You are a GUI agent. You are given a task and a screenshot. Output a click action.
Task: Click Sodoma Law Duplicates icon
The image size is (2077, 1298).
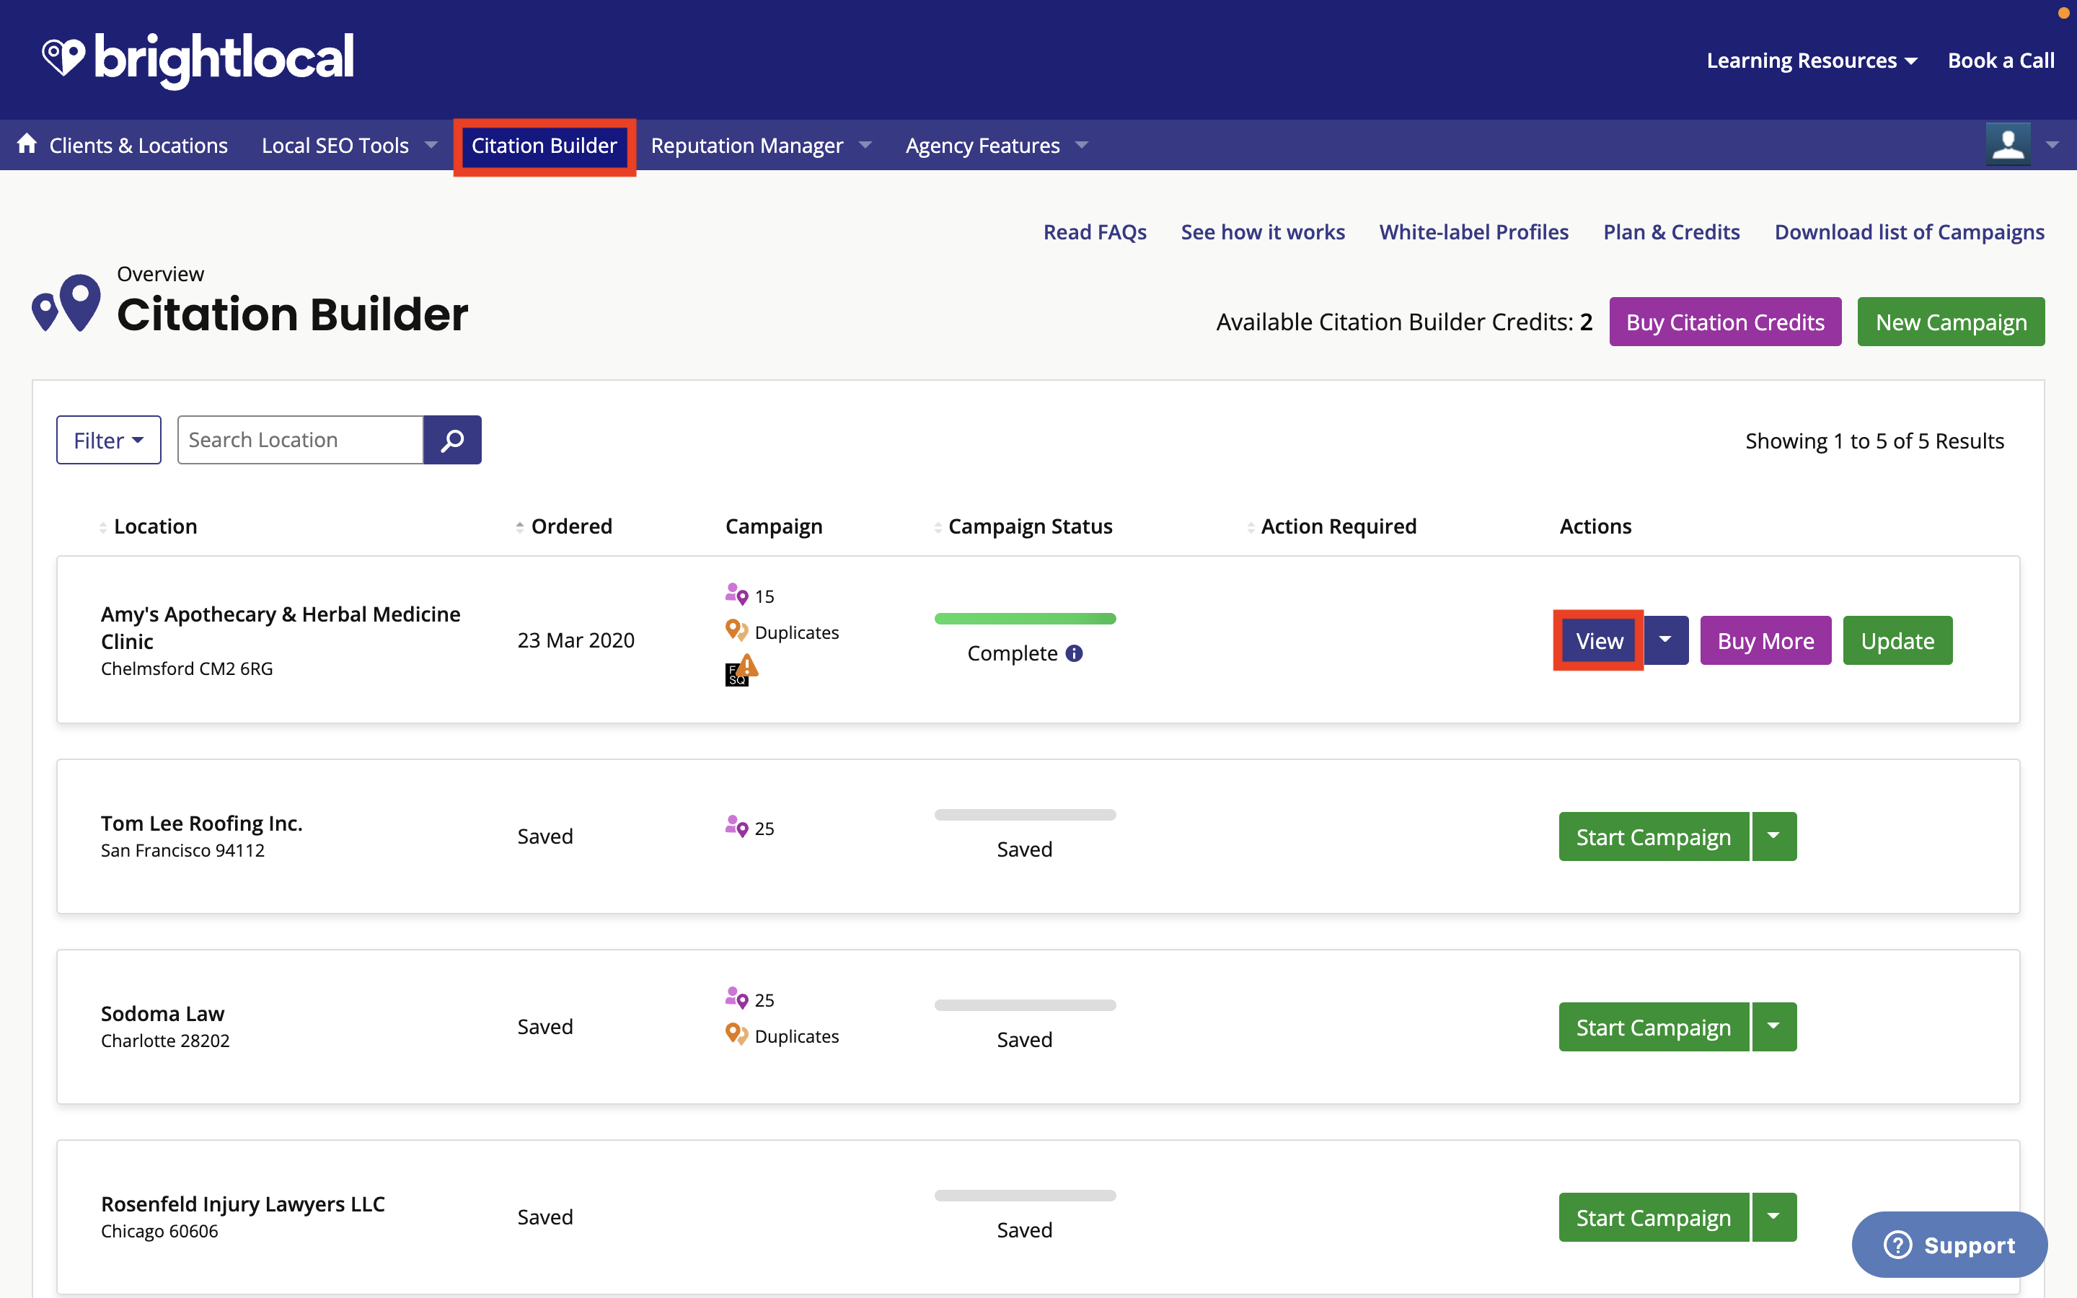(x=736, y=1035)
